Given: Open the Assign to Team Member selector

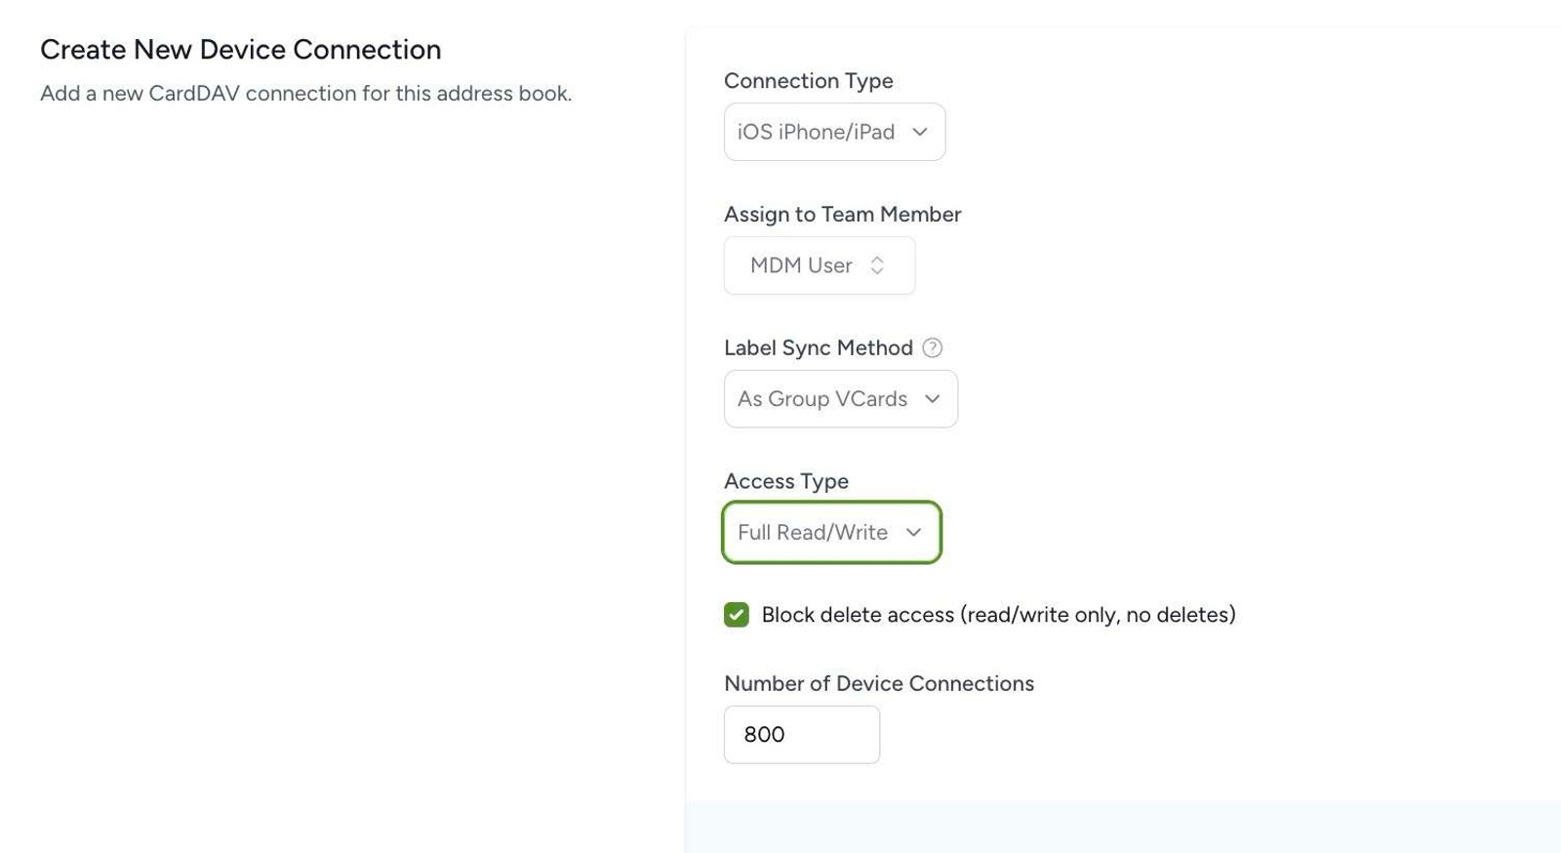Looking at the screenshot, I should (x=820, y=265).
